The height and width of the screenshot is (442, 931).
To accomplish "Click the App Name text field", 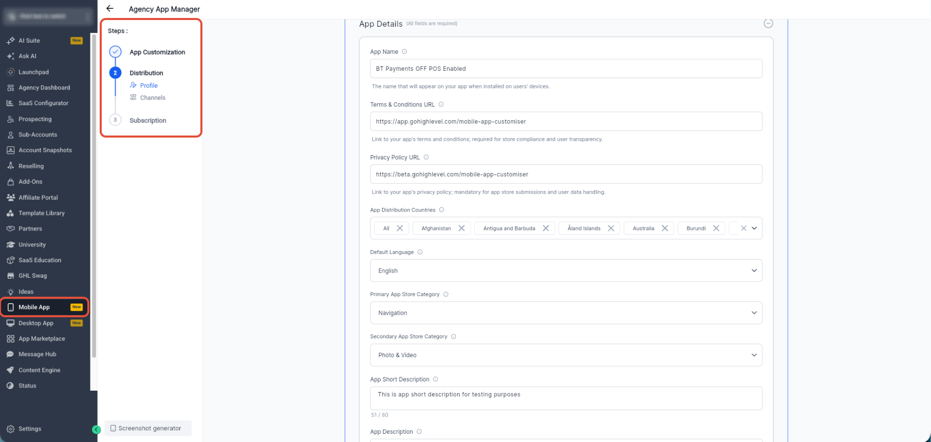I will pos(566,69).
